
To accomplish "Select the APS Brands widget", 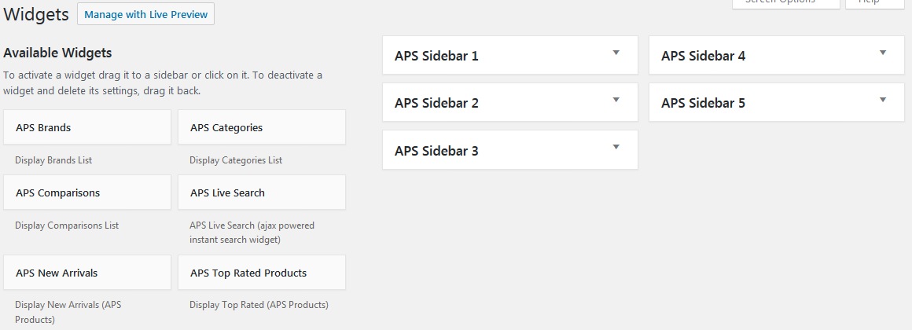I will [x=87, y=127].
